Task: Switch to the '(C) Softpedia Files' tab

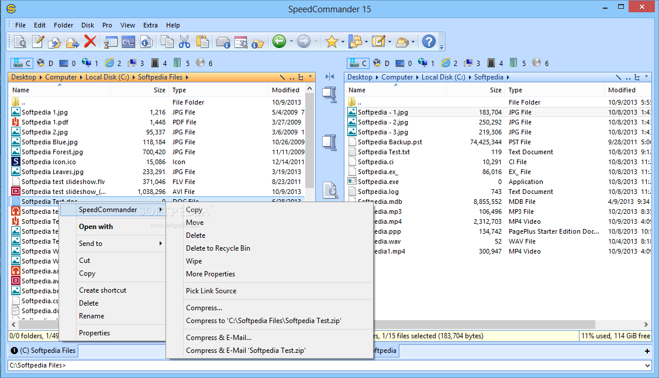Action: (x=43, y=351)
